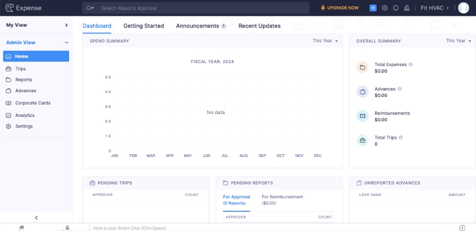476x231 pixels.
Task: Switch to the Dashboard tab
Action: pyautogui.click(x=97, y=26)
